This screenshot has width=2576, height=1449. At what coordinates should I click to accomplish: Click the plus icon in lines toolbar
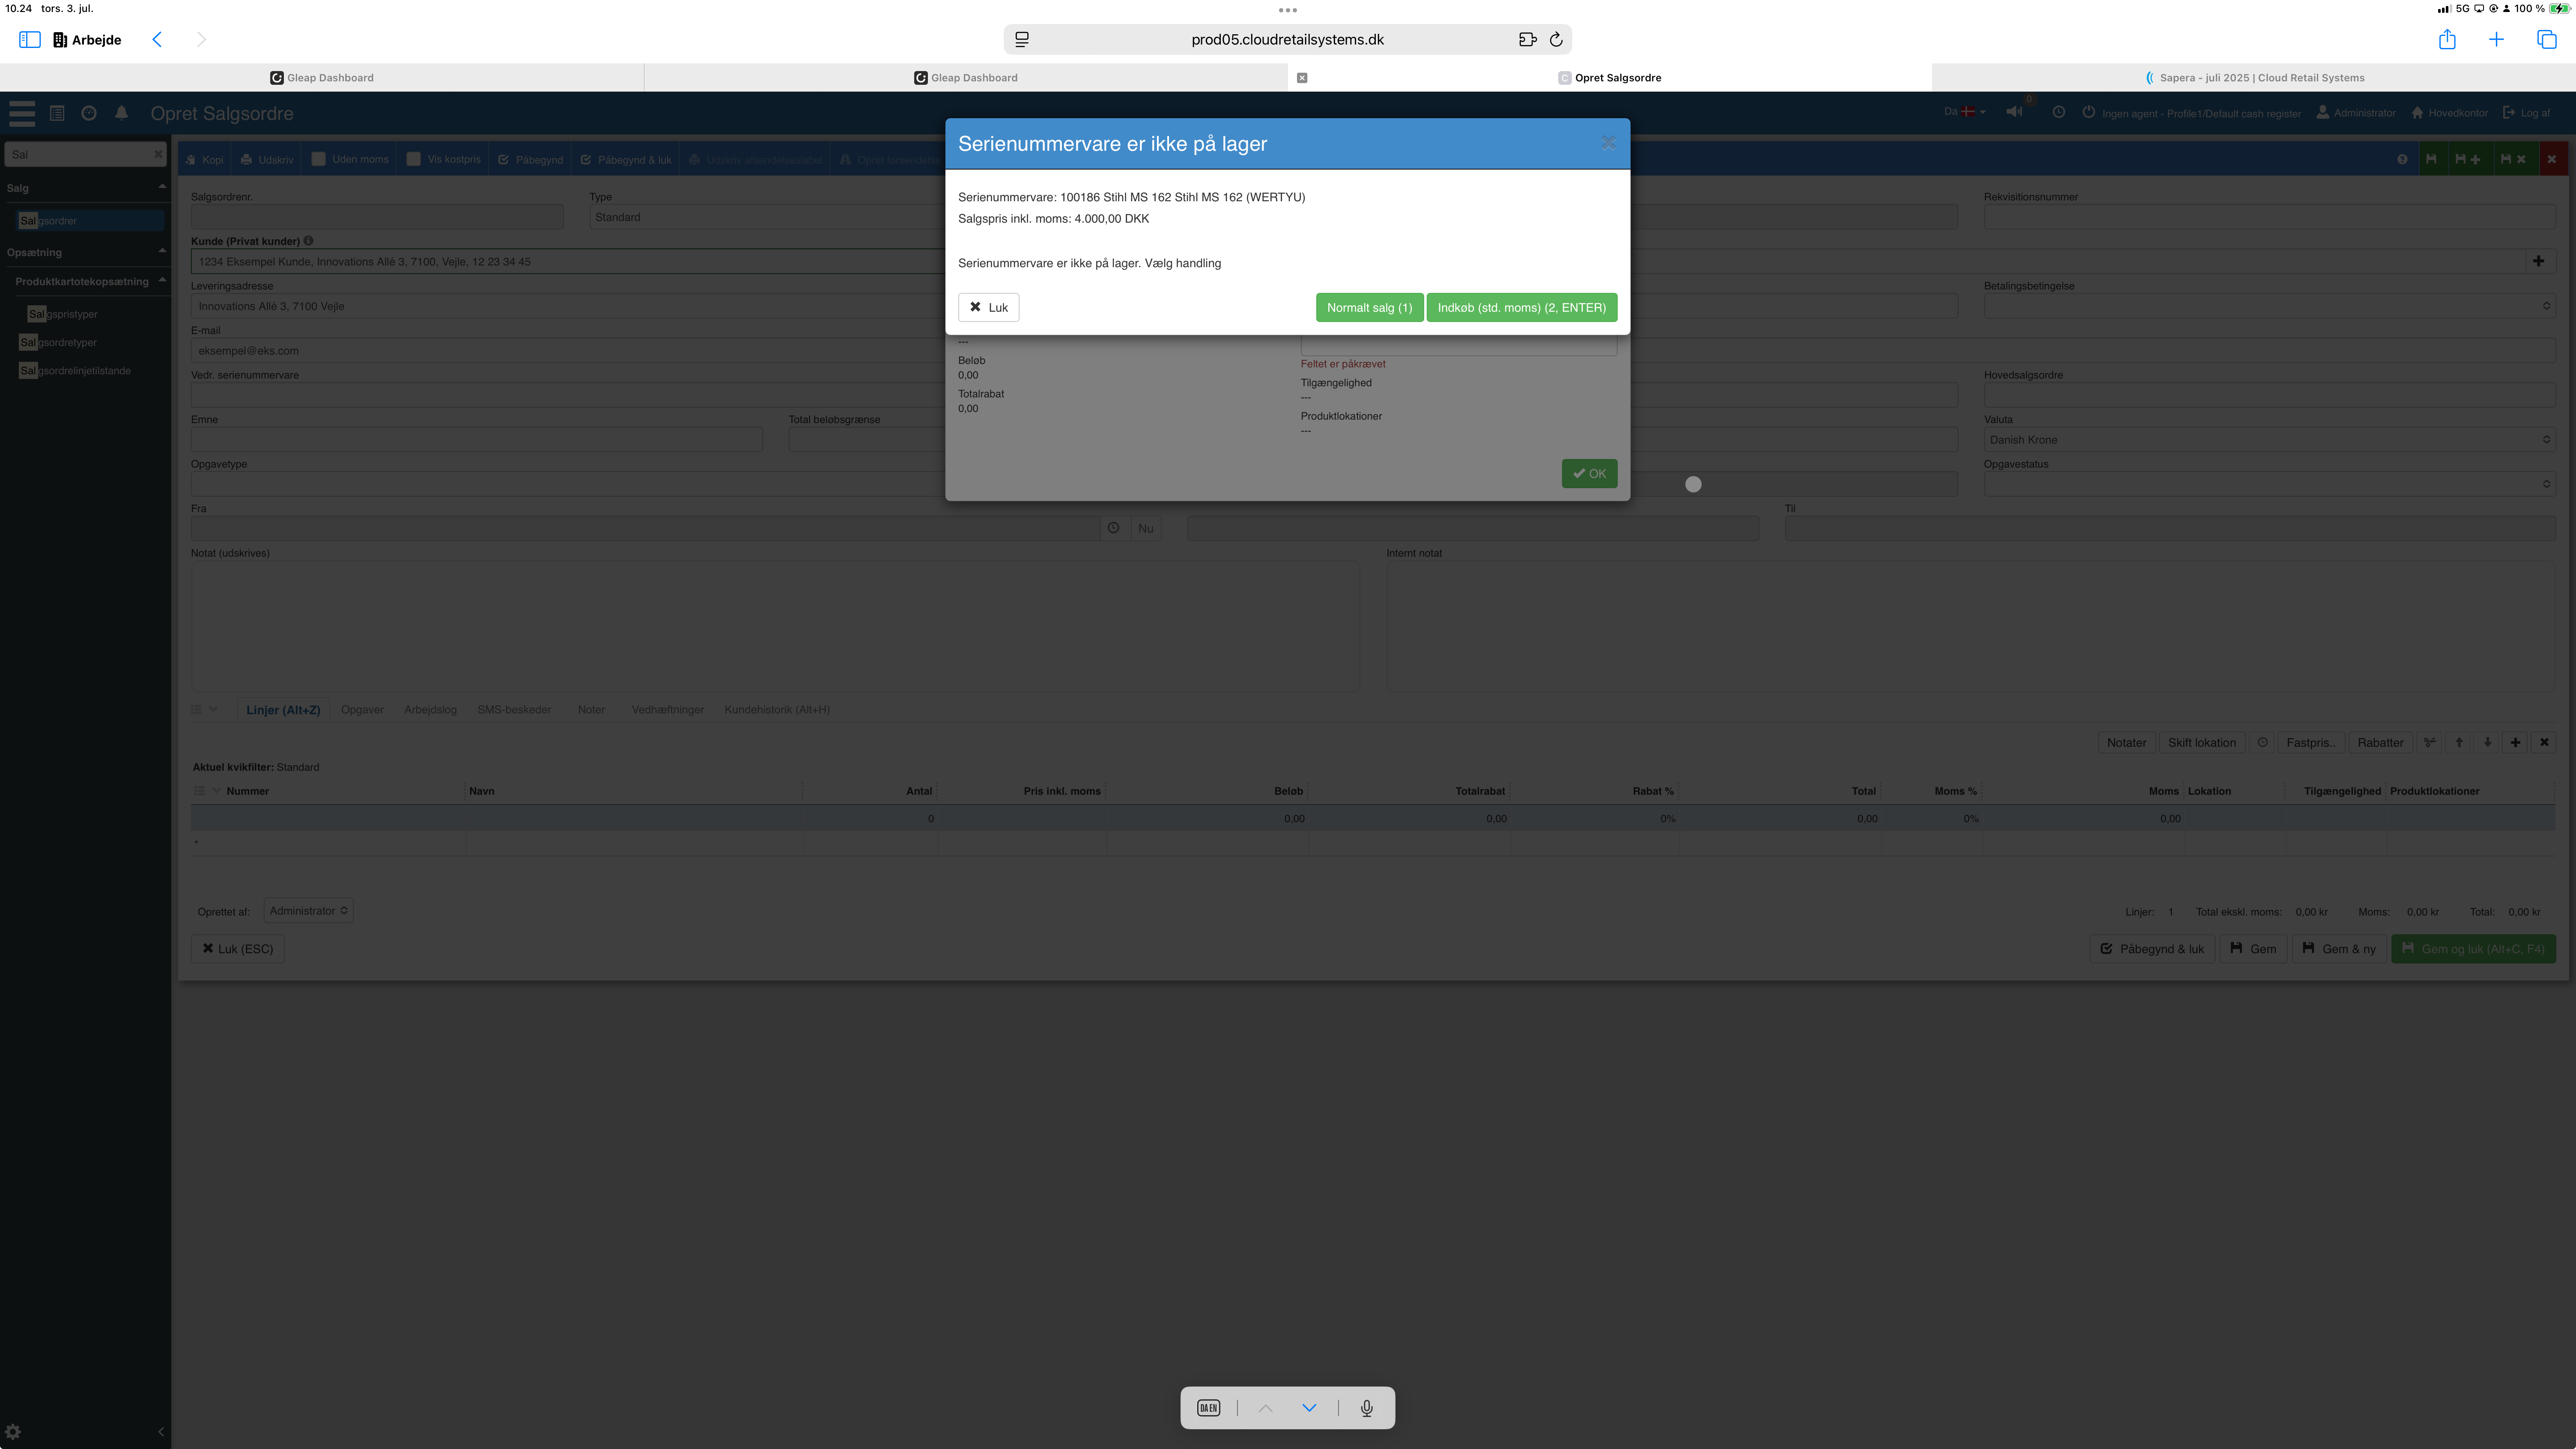coord(2515,742)
